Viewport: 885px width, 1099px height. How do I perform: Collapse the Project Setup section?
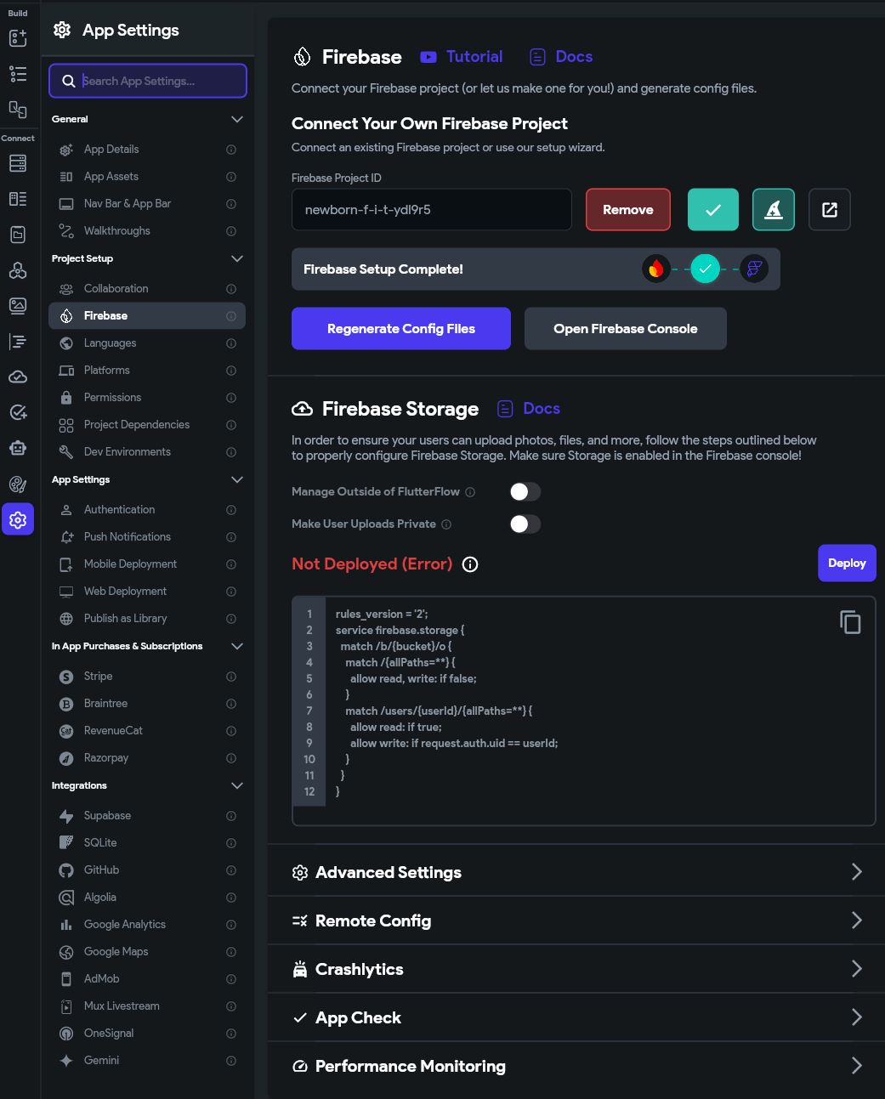(x=237, y=258)
